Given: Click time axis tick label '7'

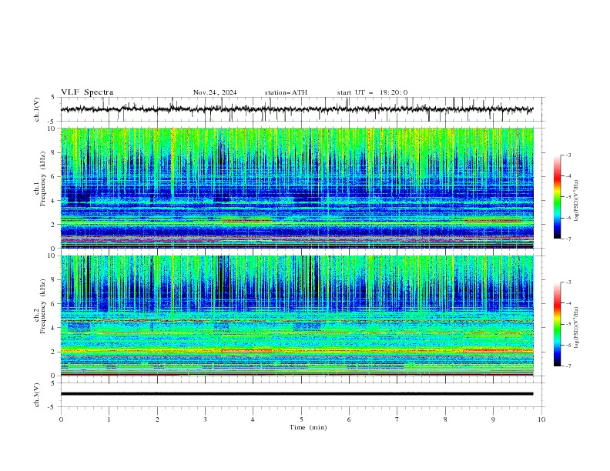Looking at the screenshot, I should point(397,419).
